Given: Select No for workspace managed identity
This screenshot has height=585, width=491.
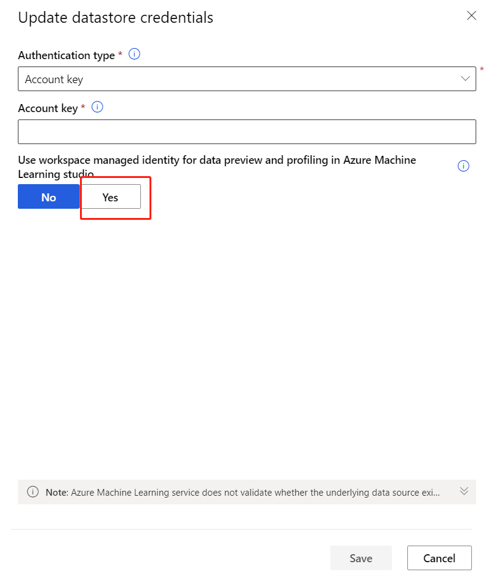Looking at the screenshot, I should point(49,197).
